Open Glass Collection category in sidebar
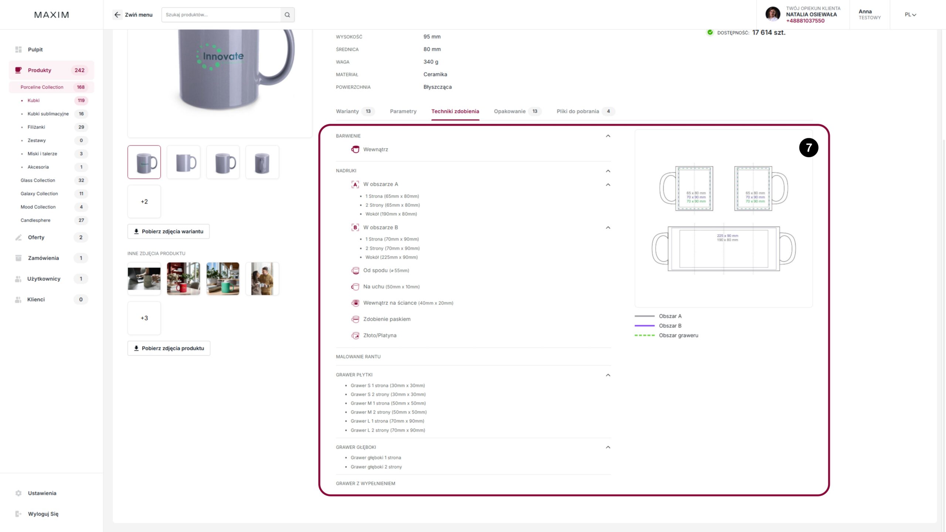The height and width of the screenshot is (532, 946). tap(38, 180)
